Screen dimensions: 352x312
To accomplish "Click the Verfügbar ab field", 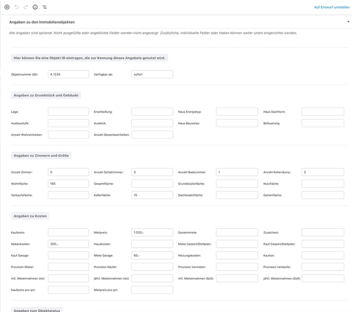I will pos(152,75).
